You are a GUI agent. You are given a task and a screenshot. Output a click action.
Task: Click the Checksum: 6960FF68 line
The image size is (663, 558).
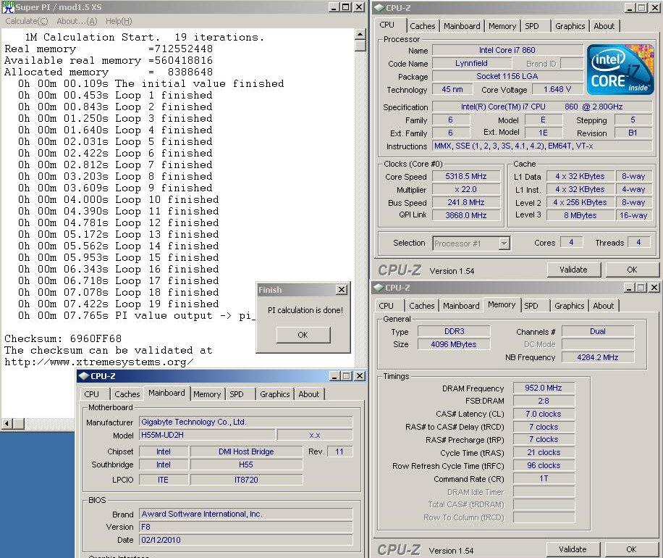pos(63,338)
